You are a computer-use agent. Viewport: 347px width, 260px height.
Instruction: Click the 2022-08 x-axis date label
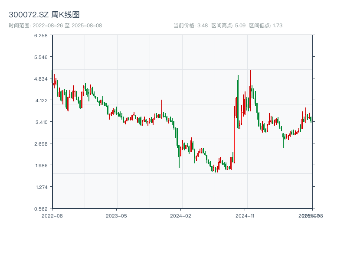coord(52,215)
